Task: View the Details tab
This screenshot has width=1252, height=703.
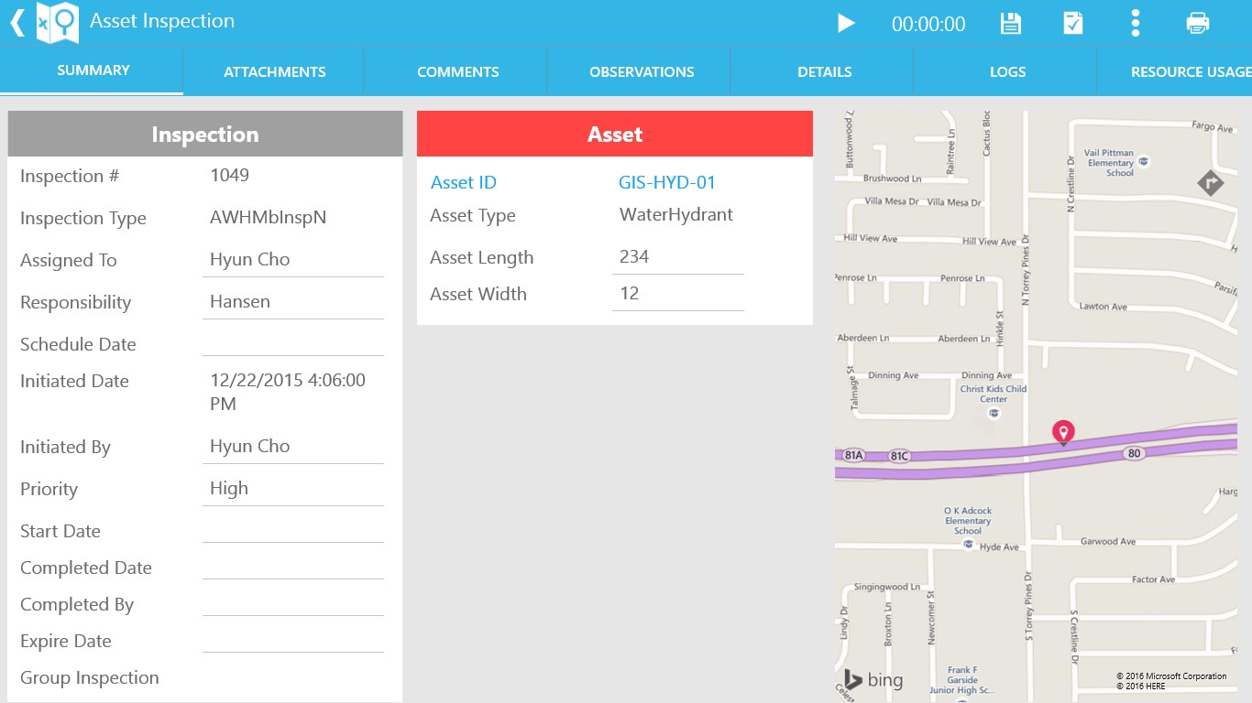Action: coord(823,70)
